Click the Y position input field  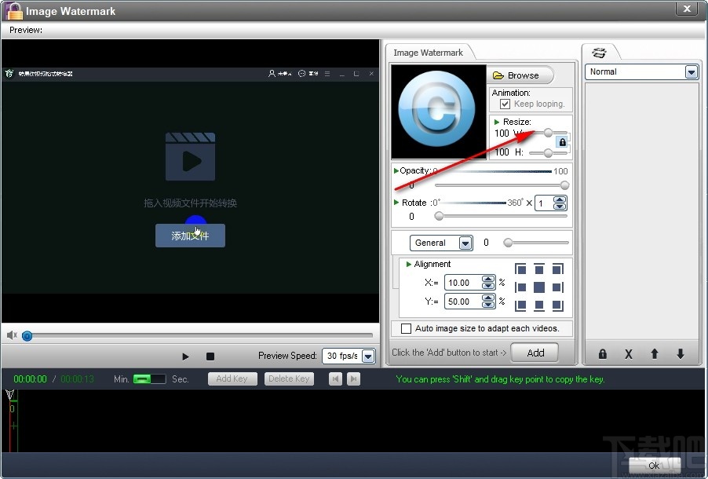point(463,302)
